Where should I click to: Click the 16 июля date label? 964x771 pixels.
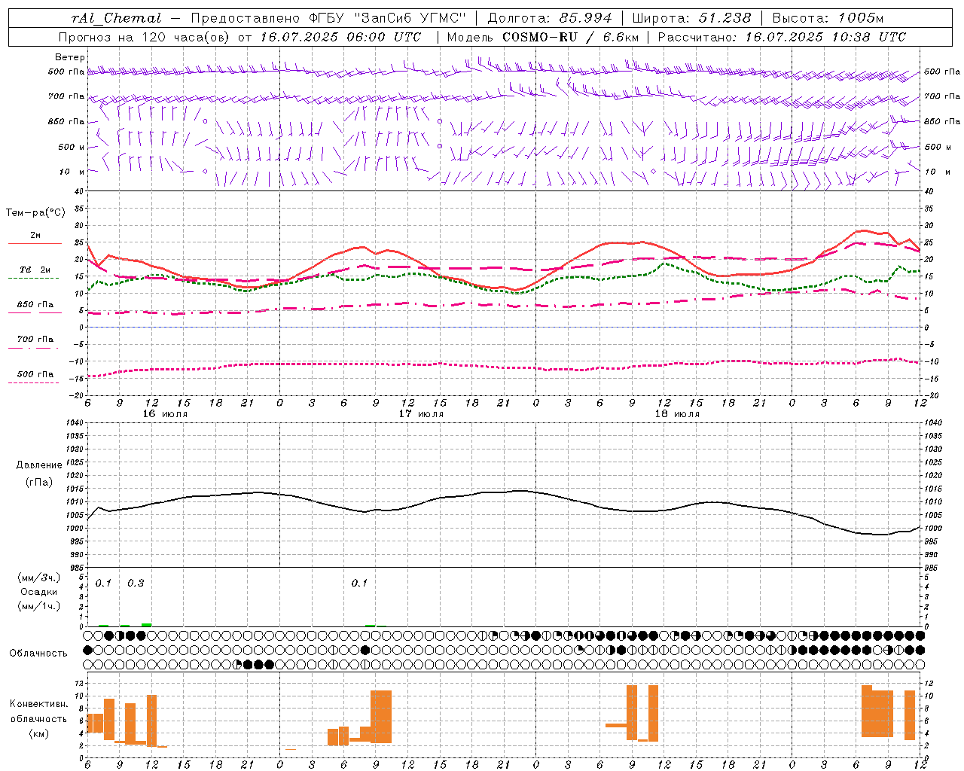coord(165,413)
